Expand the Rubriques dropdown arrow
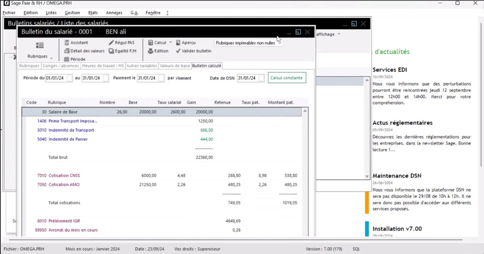 click(51, 58)
